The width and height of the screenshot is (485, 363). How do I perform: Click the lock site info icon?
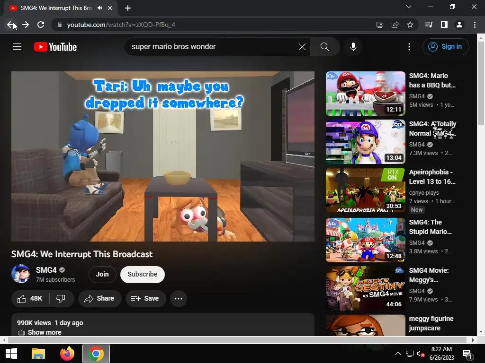60,25
